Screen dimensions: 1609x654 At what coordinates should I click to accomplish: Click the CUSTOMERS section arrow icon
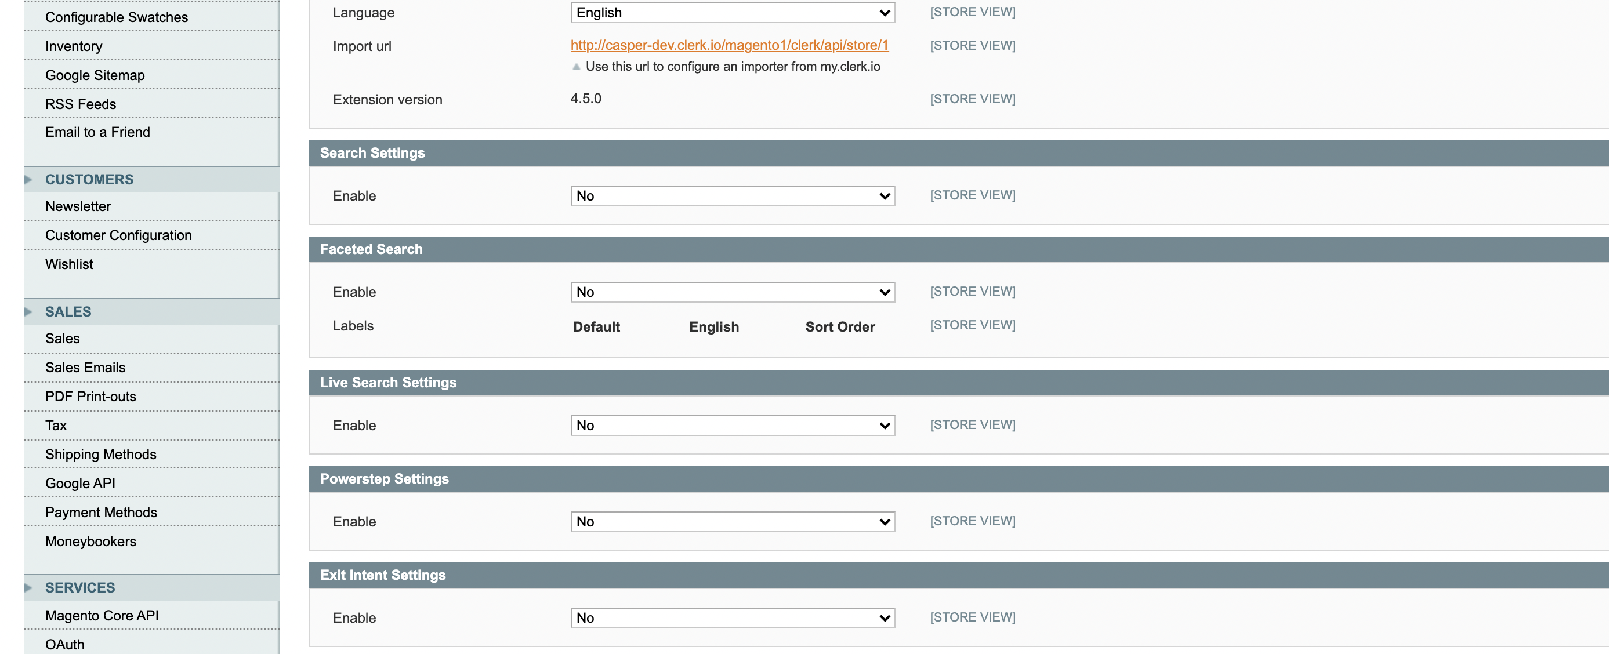28,179
